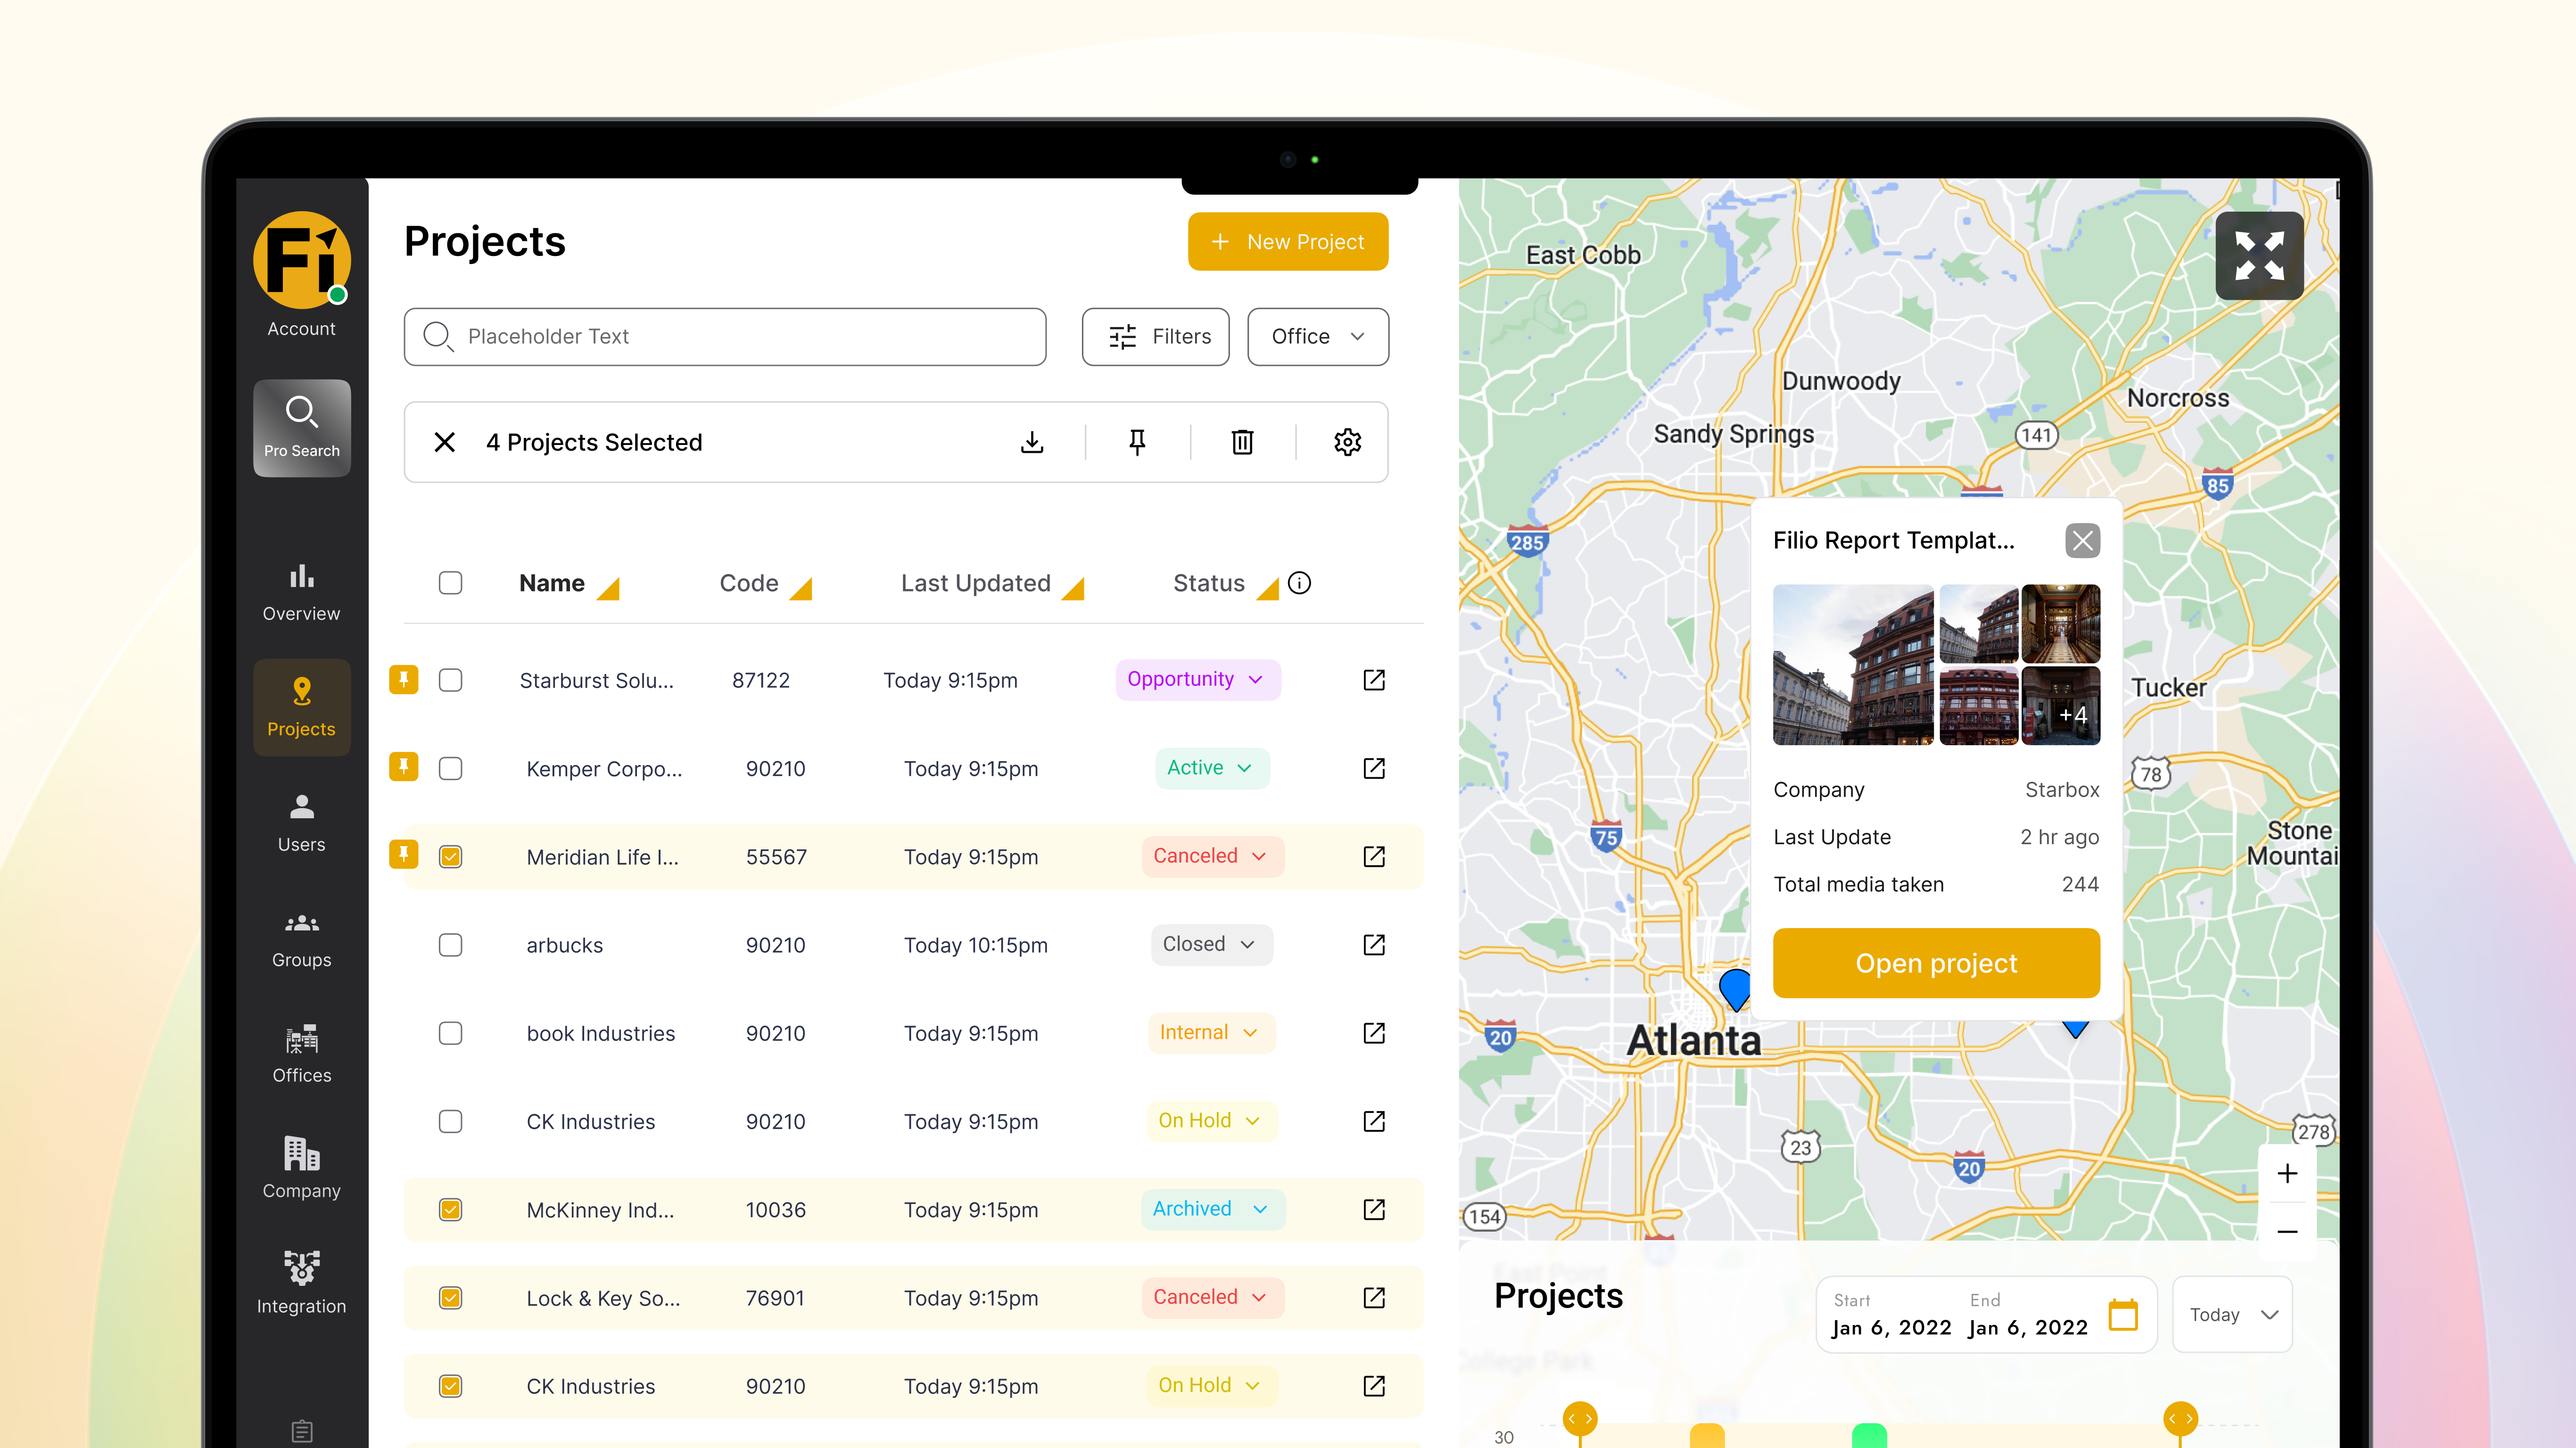Toggle the select-all checkbox in table header
Image resolution: width=2576 pixels, height=1448 pixels.
[x=450, y=583]
